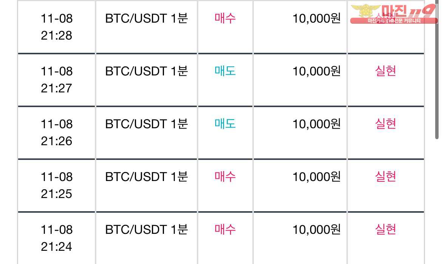
Task: Click 실현 status in the 21:26 row
Action: coord(385,124)
